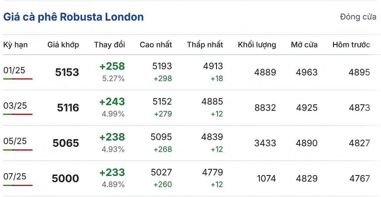Open the 01/25 contract term
Image resolution: width=381 pixels, height=197 pixels.
tap(15, 70)
